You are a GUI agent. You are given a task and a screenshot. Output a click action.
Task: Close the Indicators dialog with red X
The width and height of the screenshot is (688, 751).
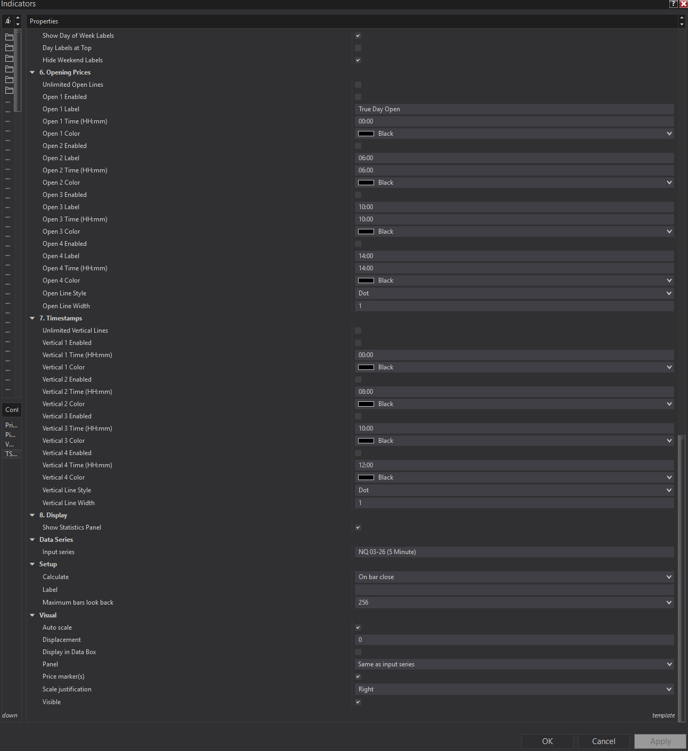pyautogui.click(x=683, y=4)
